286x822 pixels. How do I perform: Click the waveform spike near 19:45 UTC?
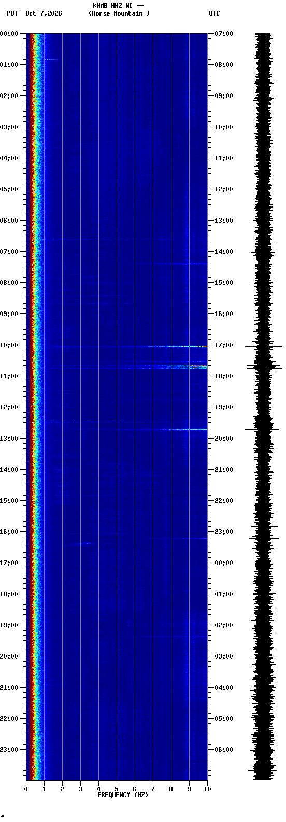pyautogui.click(x=262, y=429)
